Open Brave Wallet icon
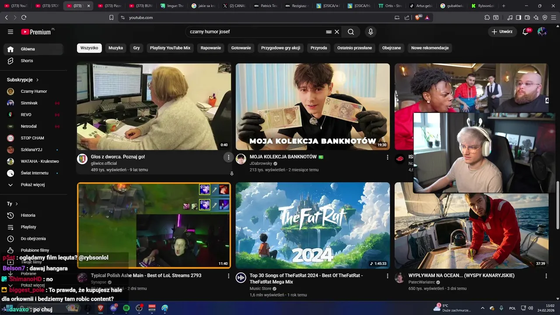Screen dimensions: 560x315 point(527,17)
